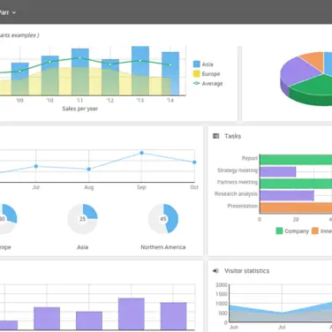332x332 pixels.
Task: Toggle the Average line legend marker
Action: pyautogui.click(x=197, y=83)
